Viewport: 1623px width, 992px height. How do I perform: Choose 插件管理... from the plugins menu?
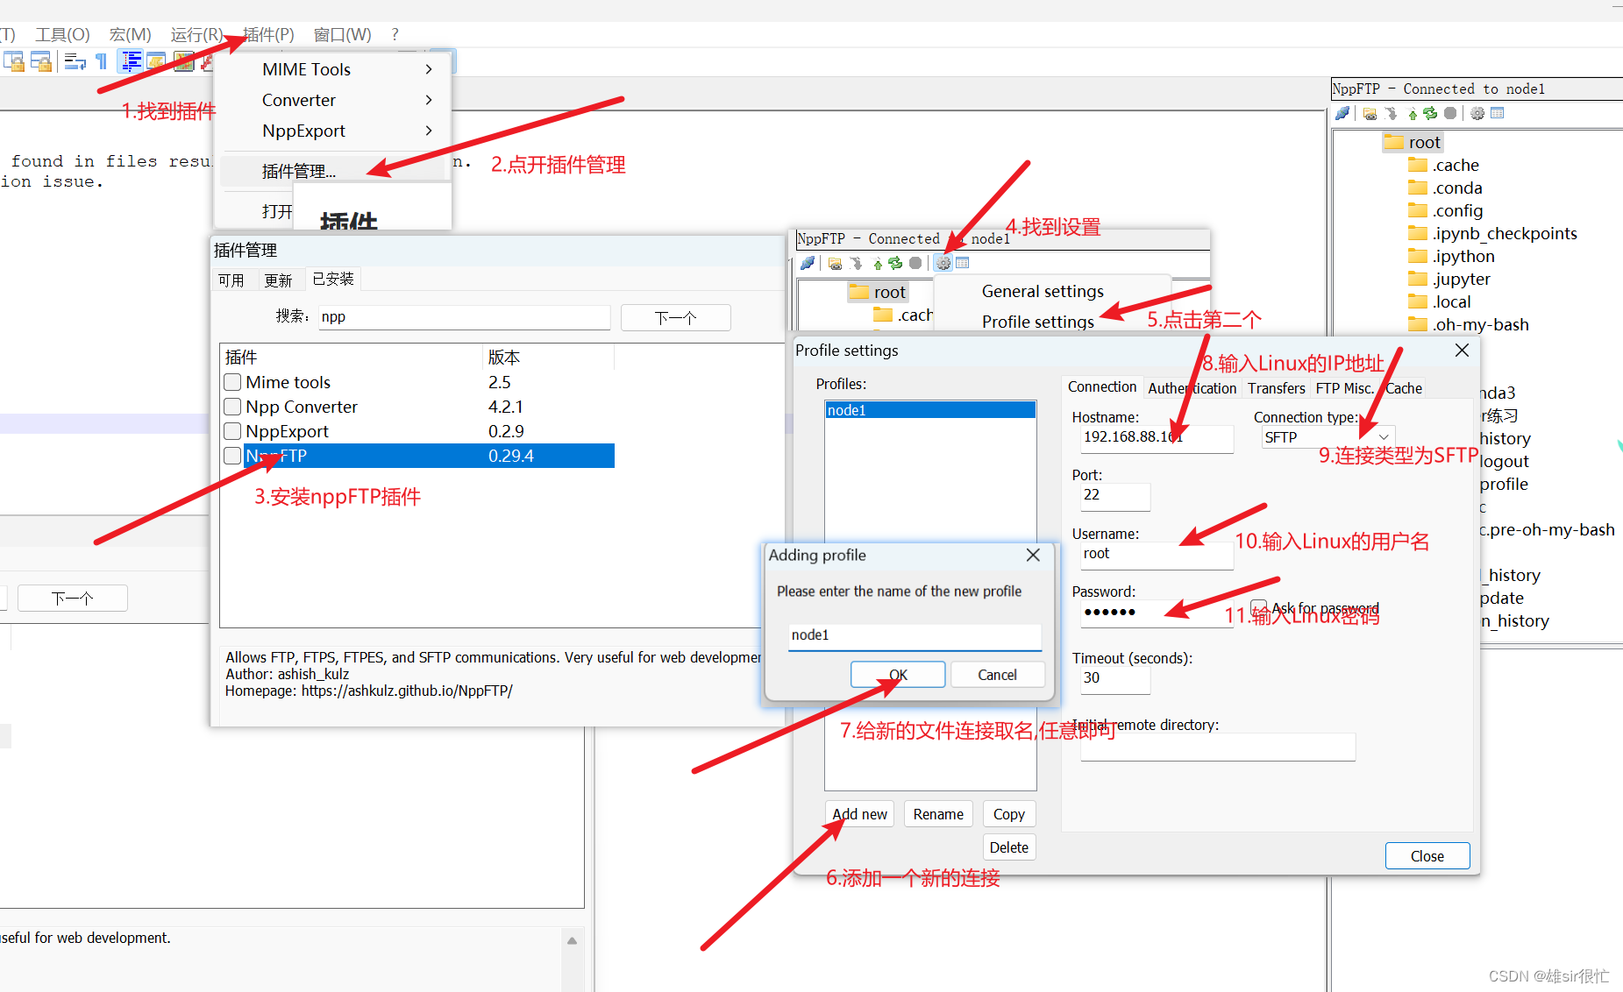(x=299, y=171)
